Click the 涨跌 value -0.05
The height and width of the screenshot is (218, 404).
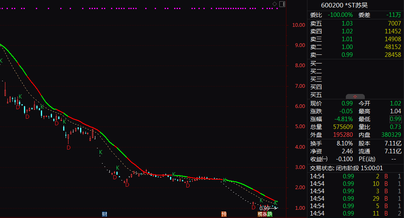[x=346, y=111]
